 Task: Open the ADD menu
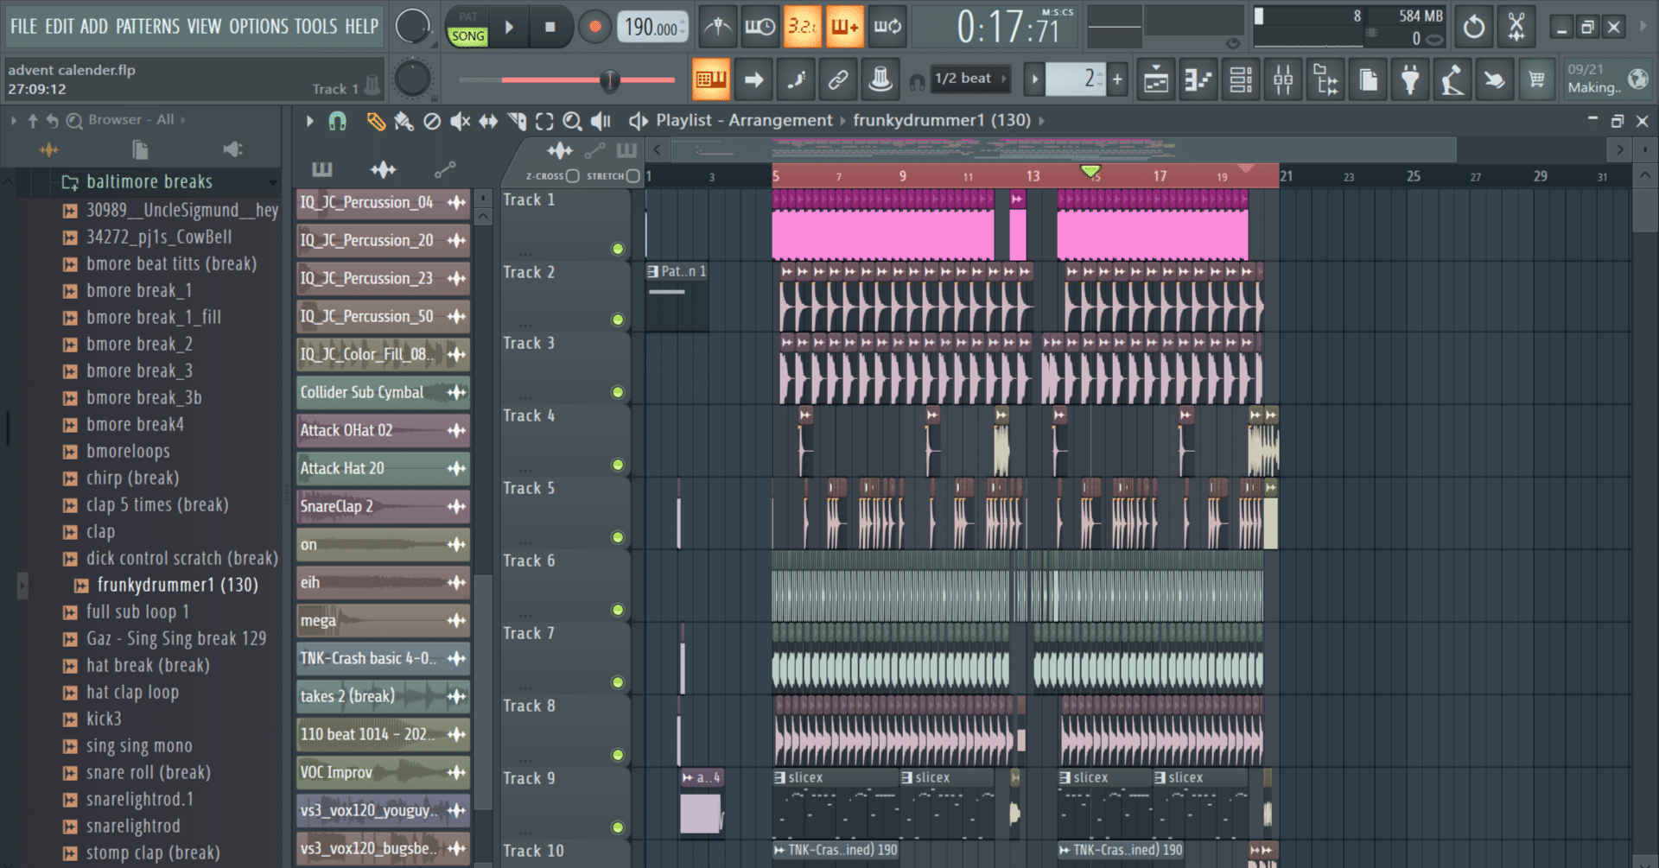(x=93, y=27)
